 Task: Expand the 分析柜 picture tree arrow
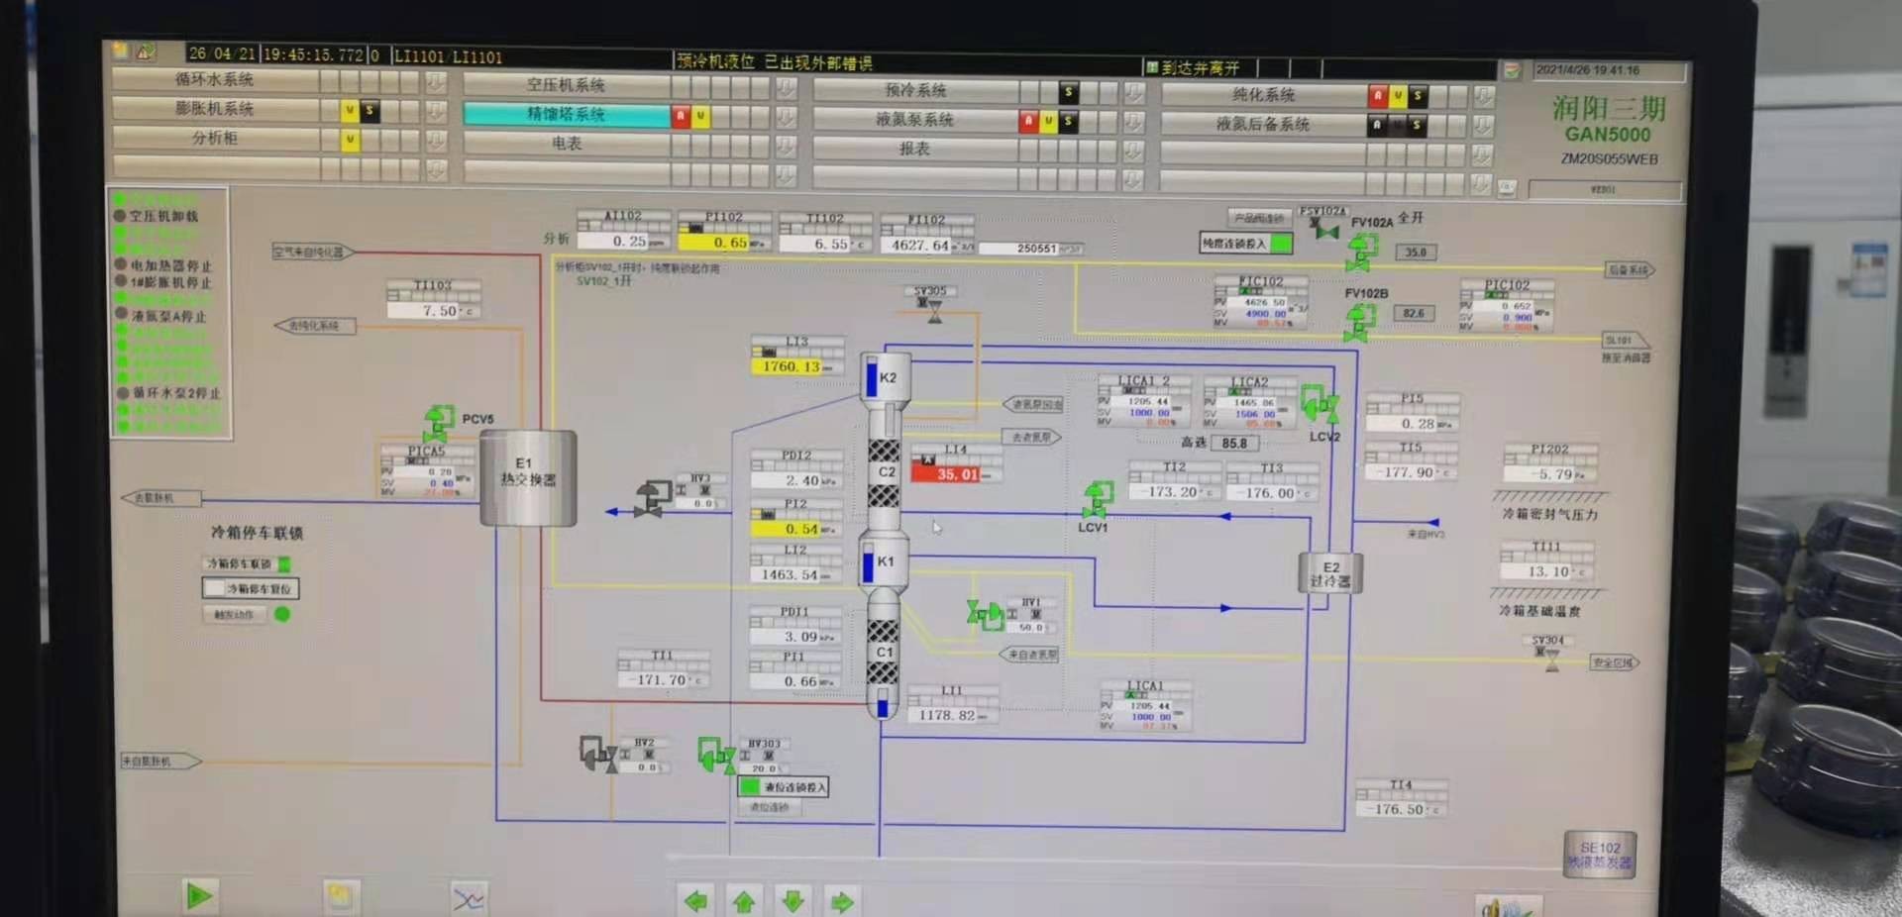pyautogui.click(x=435, y=140)
